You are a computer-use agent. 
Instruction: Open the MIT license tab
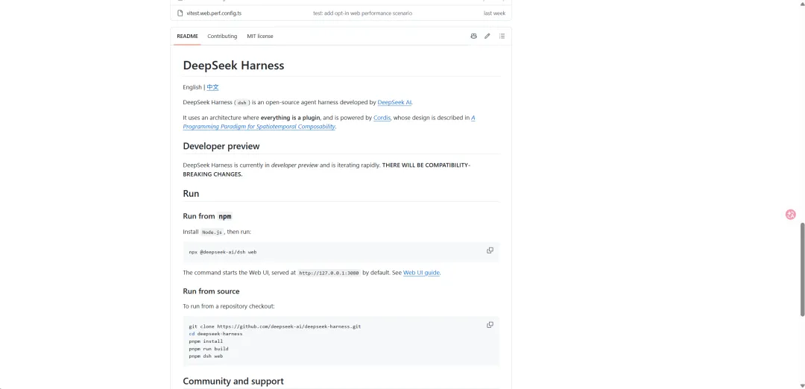coord(260,36)
